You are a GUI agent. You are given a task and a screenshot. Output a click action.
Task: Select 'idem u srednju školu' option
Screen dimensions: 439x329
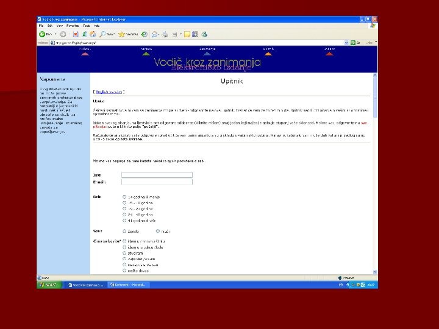pos(124,247)
